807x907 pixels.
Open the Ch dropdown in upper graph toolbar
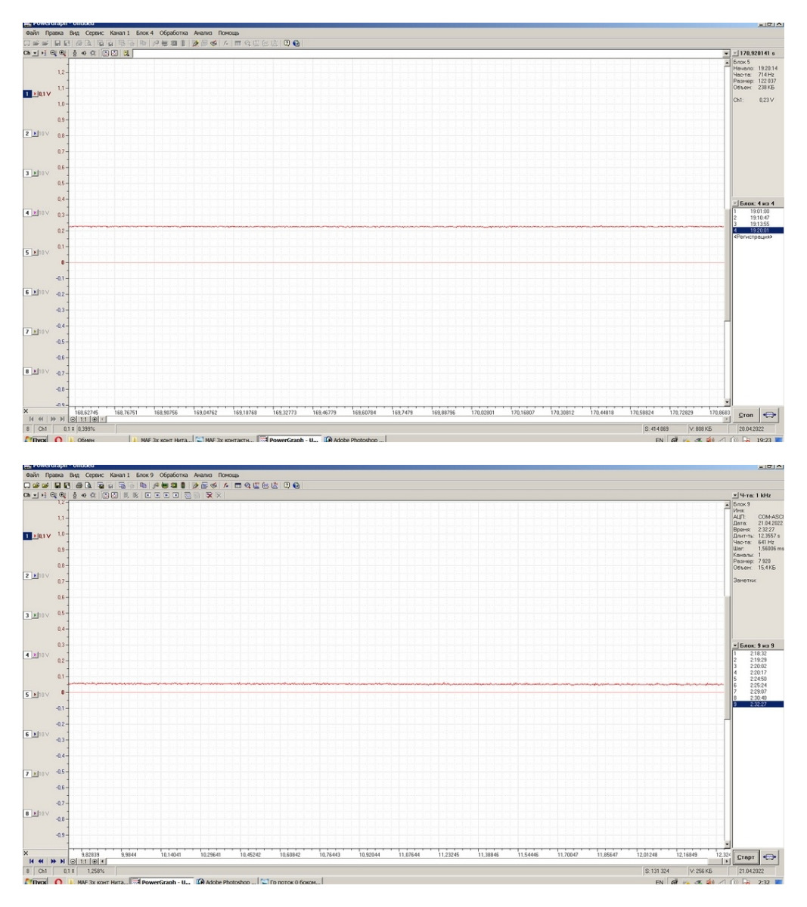click(35, 53)
